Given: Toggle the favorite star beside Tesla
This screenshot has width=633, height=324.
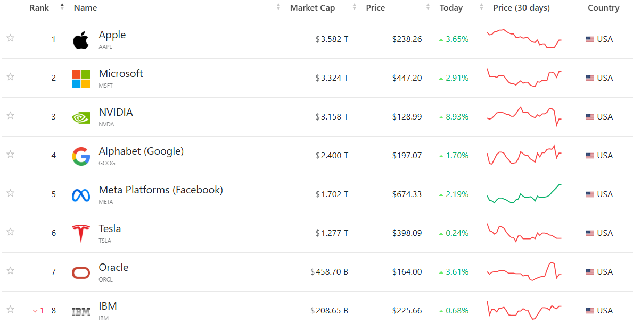Looking at the screenshot, I should coord(10,232).
